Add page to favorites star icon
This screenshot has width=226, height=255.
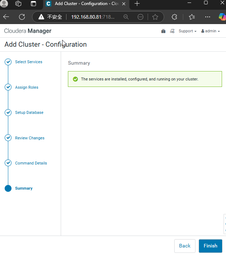155,17
